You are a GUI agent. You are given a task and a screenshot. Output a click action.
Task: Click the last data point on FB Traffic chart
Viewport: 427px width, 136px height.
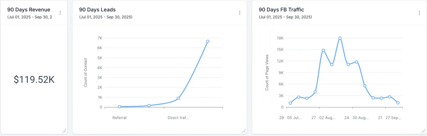[398, 103]
